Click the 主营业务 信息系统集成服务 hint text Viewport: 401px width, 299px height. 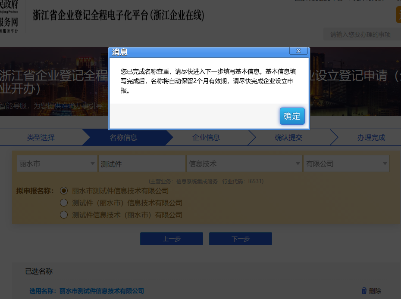(206, 182)
